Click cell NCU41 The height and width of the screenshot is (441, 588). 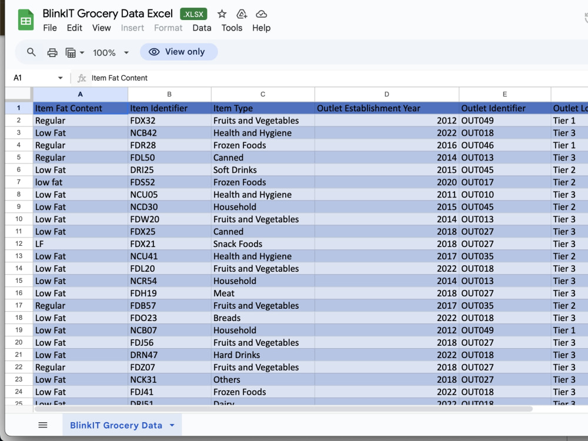tap(169, 256)
